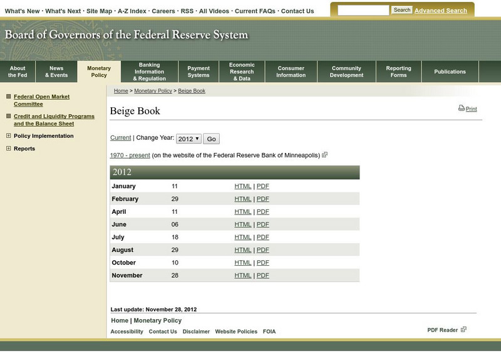Click square bullet beside Federal Open Market Committee
The image size is (501, 353).
click(9, 97)
